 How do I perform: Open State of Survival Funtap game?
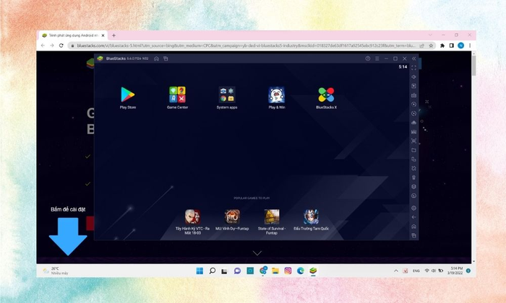272,216
